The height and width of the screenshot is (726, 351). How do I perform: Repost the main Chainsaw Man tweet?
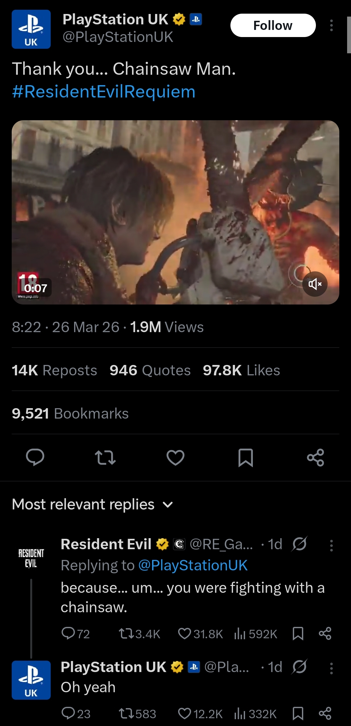coord(105,457)
